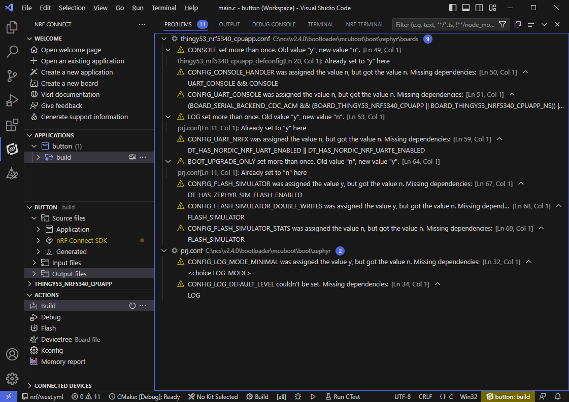Run the Flash action
The height and width of the screenshot is (402, 569).
point(48,328)
